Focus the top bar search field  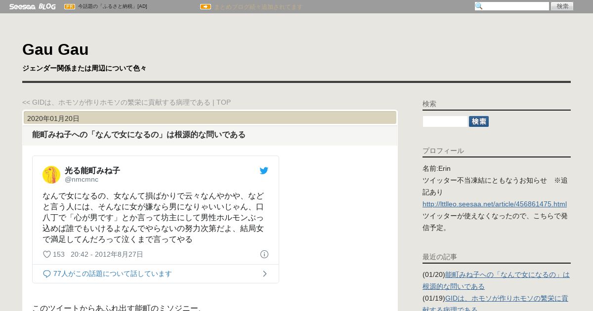tap(512, 6)
